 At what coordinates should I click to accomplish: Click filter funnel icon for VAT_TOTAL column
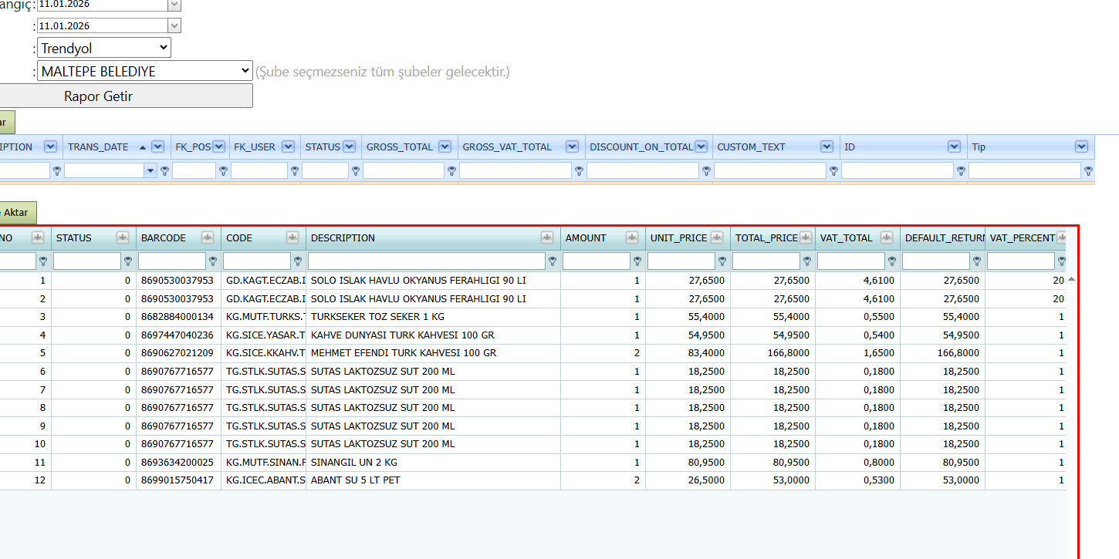point(892,261)
